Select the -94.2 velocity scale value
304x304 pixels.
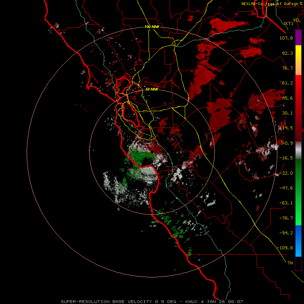pyautogui.click(x=286, y=233)
